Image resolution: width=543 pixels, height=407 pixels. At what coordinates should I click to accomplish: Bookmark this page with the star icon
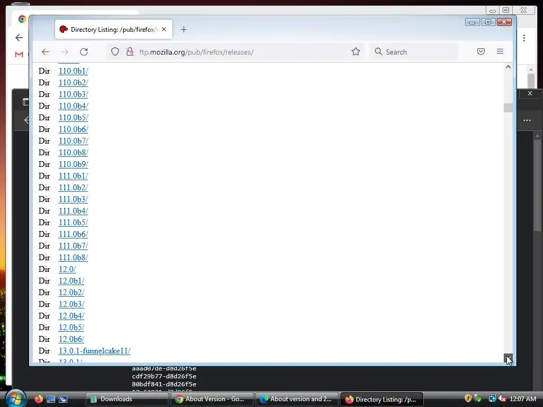point(356,52)
